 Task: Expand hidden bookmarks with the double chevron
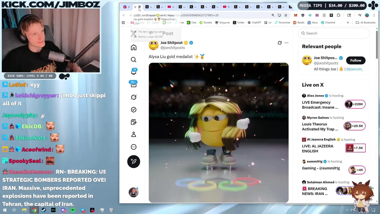point(348,23)
